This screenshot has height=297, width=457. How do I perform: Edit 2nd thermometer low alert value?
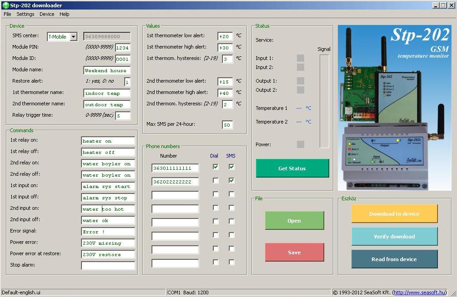(x=225, y=82)
